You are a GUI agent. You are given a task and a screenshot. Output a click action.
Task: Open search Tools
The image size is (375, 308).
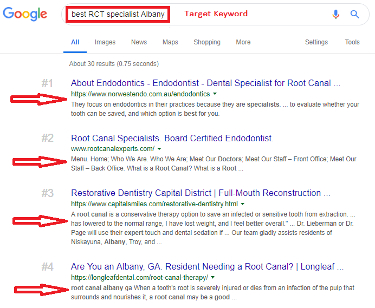pyautogui.click(x=352, y=42)
